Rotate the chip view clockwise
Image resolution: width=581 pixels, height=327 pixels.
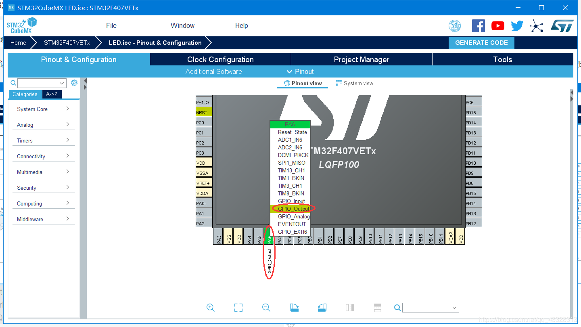point(294,308)
